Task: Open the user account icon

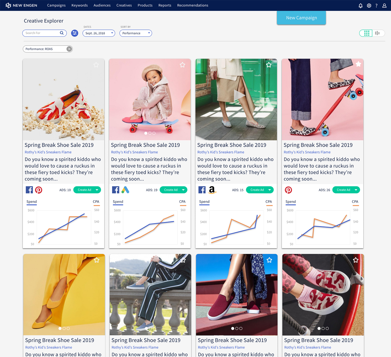Action: point(384,5)
